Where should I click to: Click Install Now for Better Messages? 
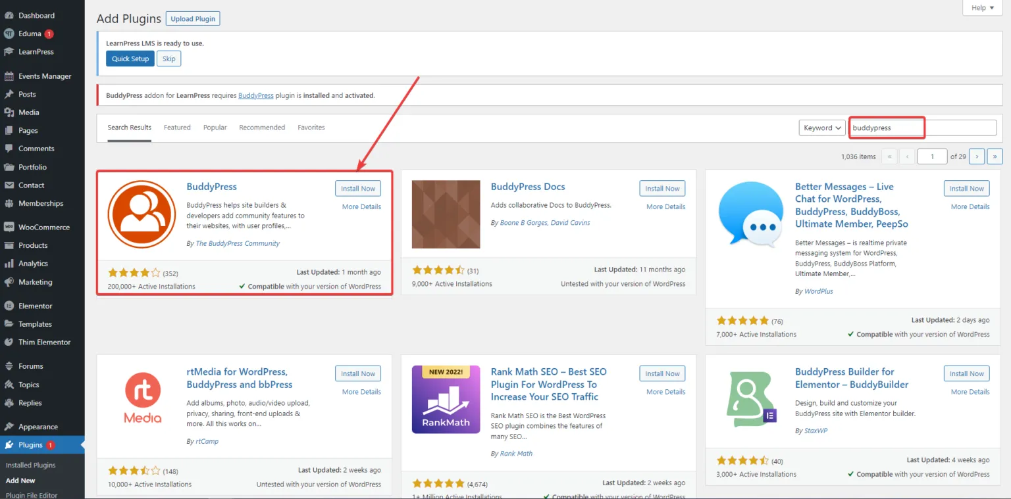967,189
